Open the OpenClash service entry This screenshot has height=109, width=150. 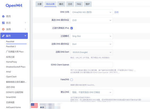tap(11, 77)
